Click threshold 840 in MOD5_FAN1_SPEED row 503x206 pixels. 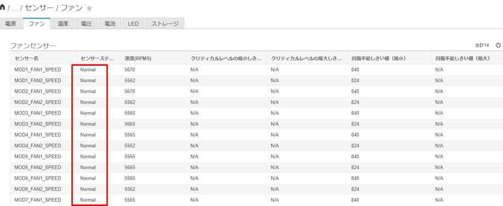pos(355,157)
